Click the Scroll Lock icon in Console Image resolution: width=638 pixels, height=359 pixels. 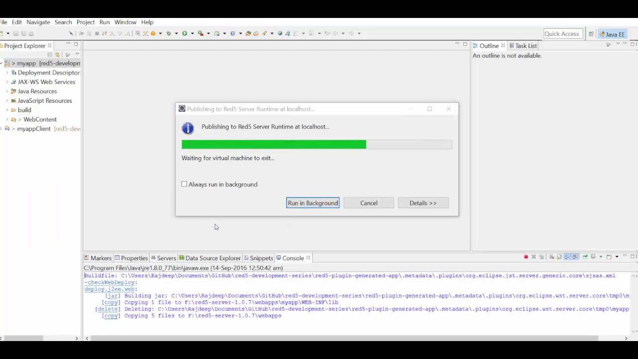click(559, 257)
